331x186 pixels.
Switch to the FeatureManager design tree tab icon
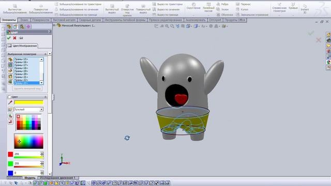tap(9, 26)
